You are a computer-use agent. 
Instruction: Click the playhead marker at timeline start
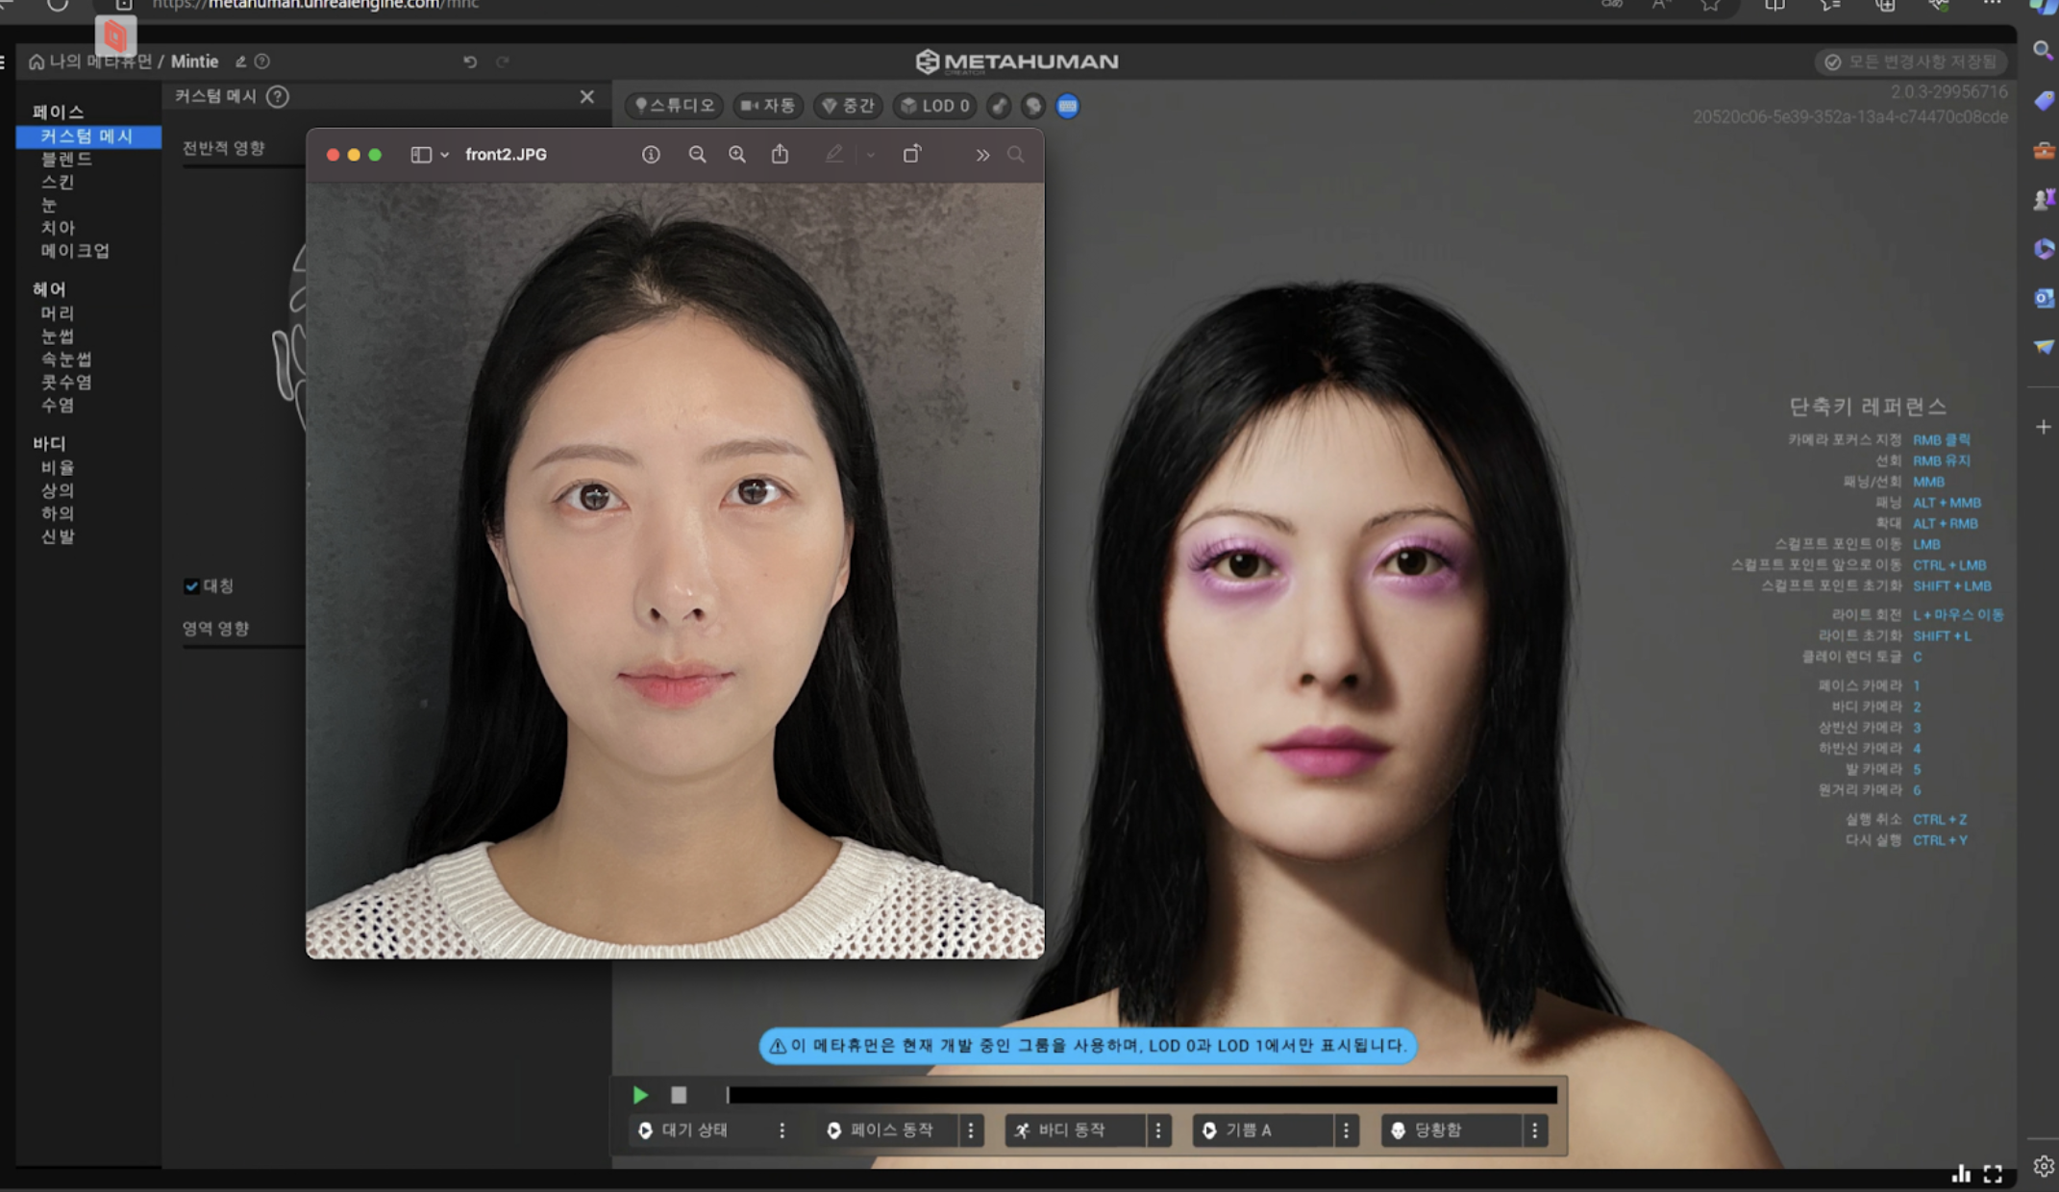click(729, 1095)
